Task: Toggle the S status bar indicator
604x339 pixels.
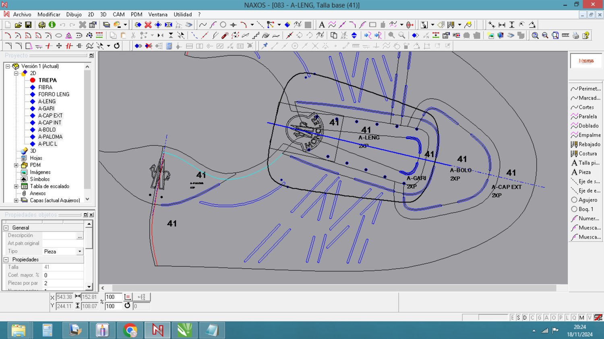Action: [x=519, y=318]
